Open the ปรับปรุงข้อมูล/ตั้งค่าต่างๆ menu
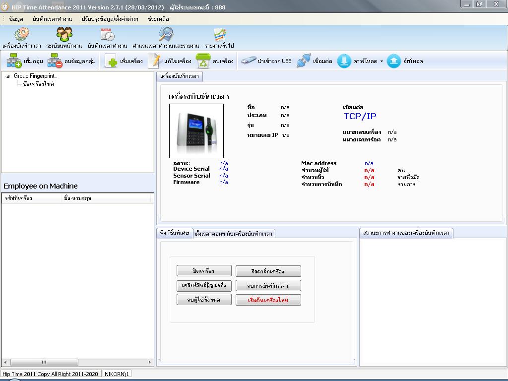Image resolution: width=508 pixels, height=381 pixels. point(110,19)
